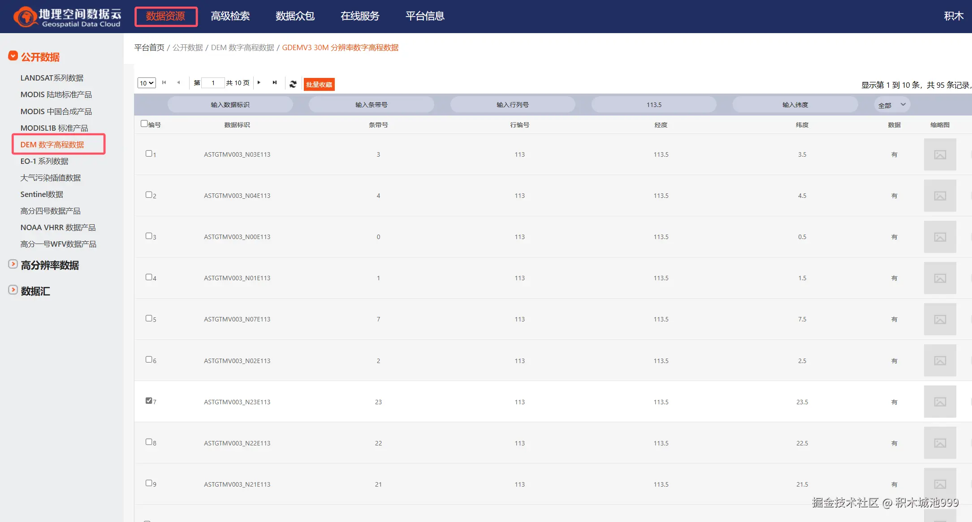Click placeholder image of ASTGTMV003_N23E113 row
This screenshot has height=522, width=972.
coord(940,402)
